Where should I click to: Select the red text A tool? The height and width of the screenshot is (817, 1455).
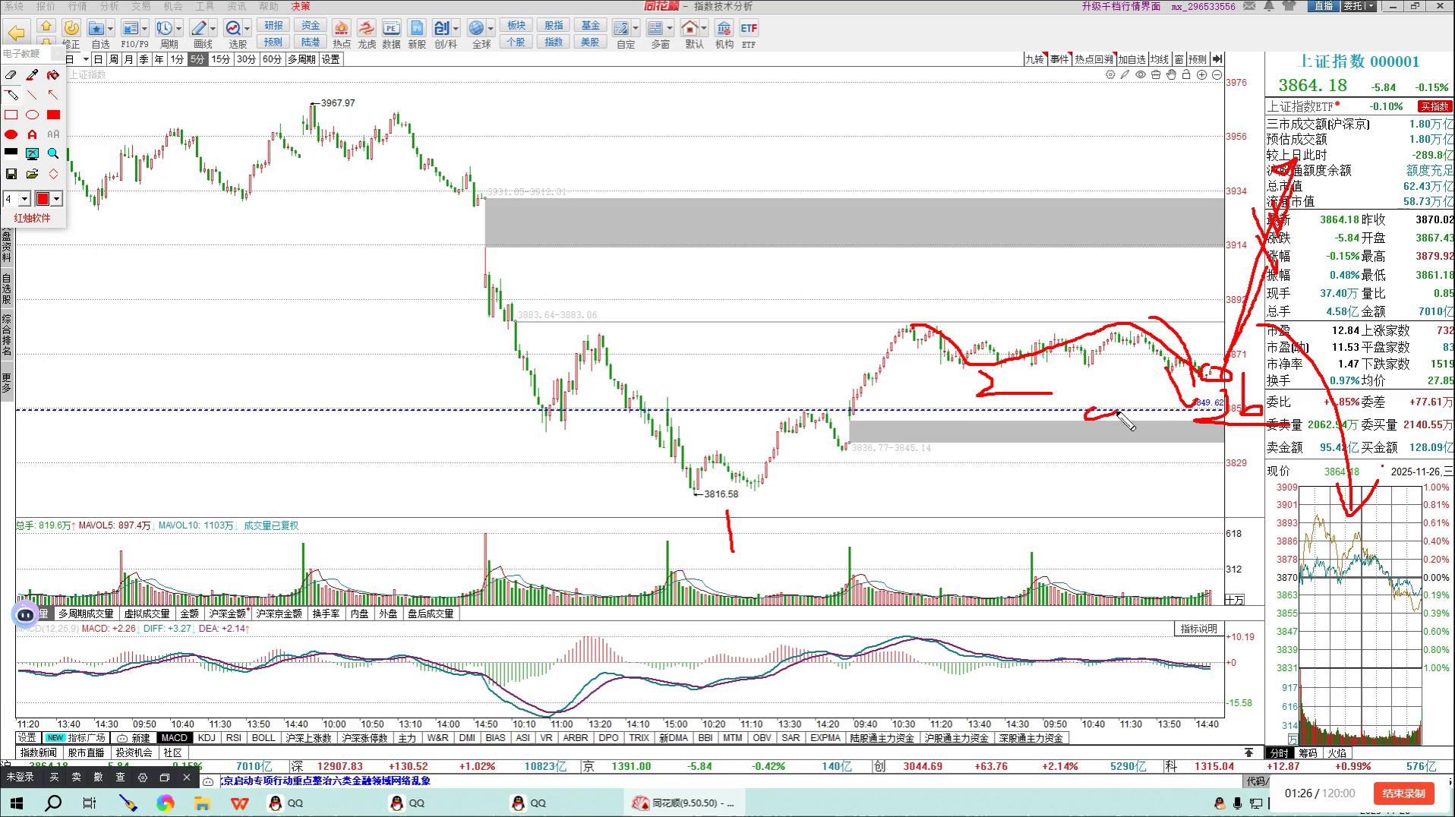click(32, 134)
